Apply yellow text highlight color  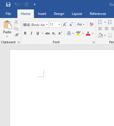[78, 33]
